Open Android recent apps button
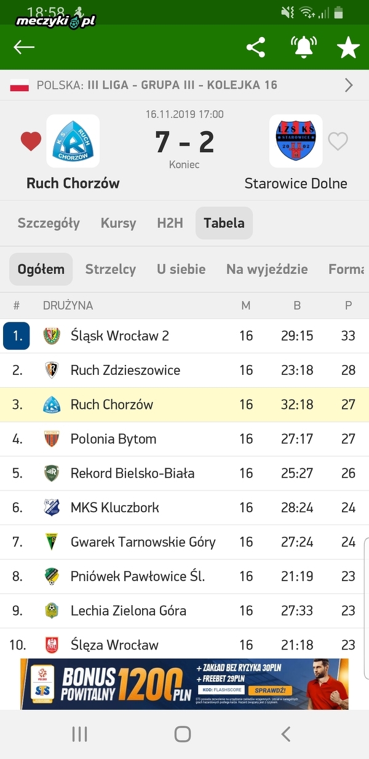The height and width of the screenshot is (759, 369). (79, 734)
